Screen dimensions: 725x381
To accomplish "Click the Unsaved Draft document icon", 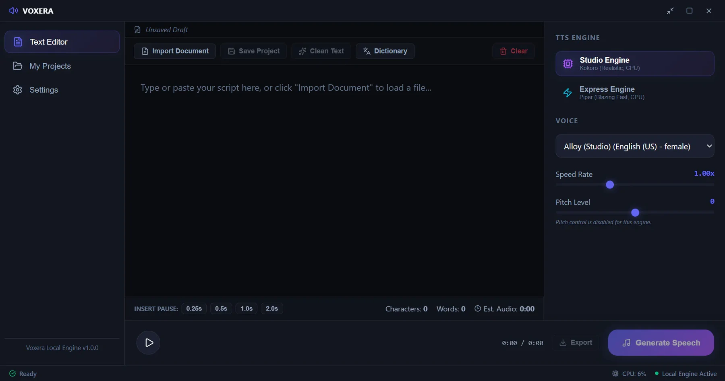I will click(x=137, y=30).
